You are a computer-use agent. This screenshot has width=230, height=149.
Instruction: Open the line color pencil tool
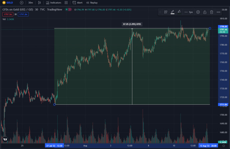pos(173,12)
